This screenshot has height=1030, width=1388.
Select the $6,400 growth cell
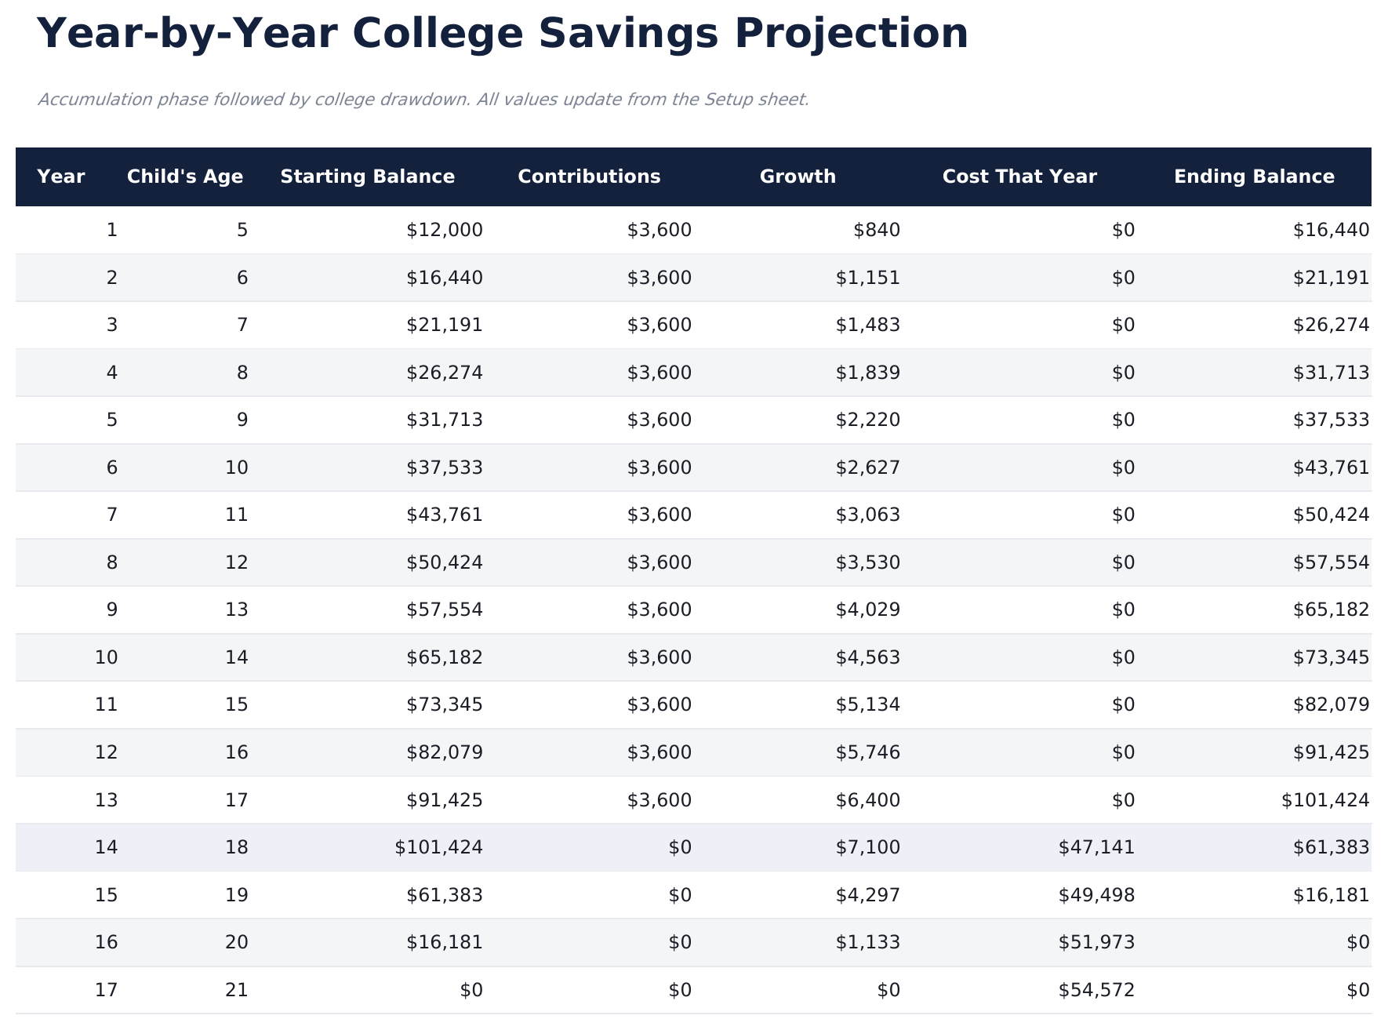[x=868, y=800]
